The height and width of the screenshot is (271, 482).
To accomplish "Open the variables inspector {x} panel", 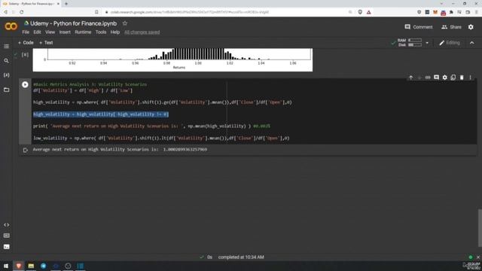I will pyautogui.click(x=6, y=75).
